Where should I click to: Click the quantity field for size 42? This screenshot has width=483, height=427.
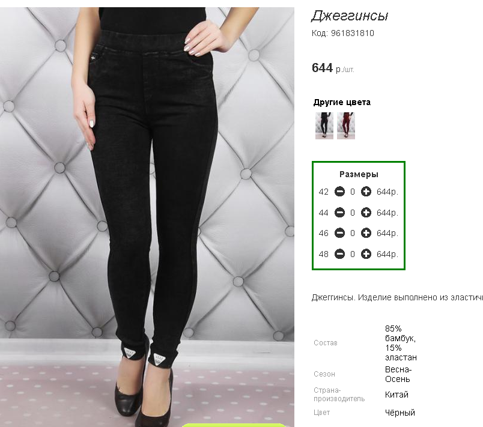tap(353, 192)
